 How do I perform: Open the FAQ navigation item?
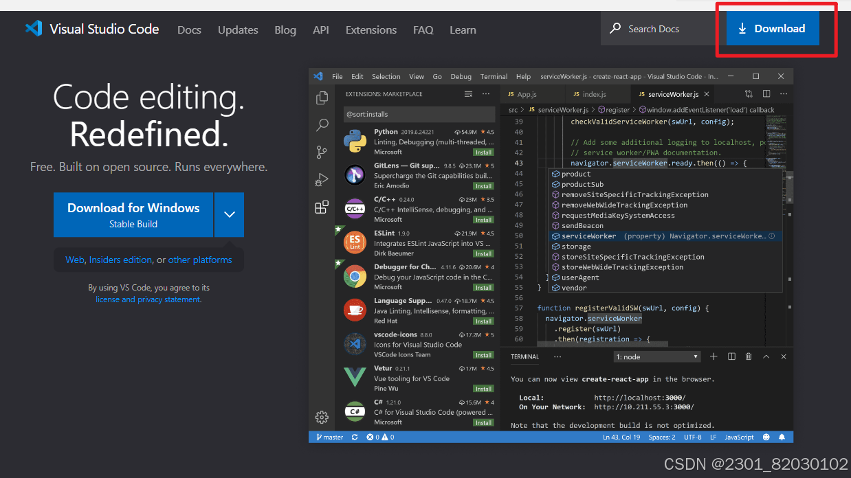(423, 30)
